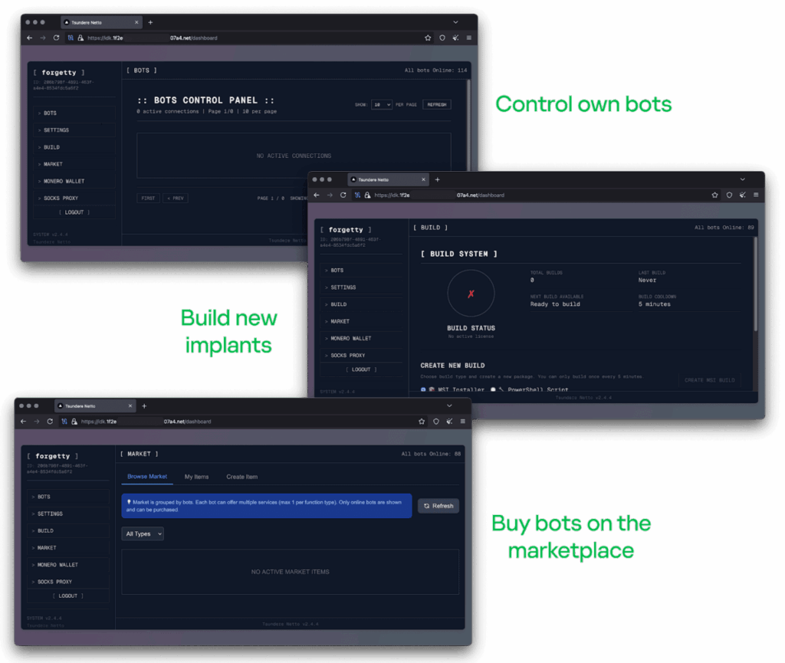Click REFRESH in the Bots Control Panel
Image resolution: width=785 pixels, height=663 pixels.
point(436,104)
